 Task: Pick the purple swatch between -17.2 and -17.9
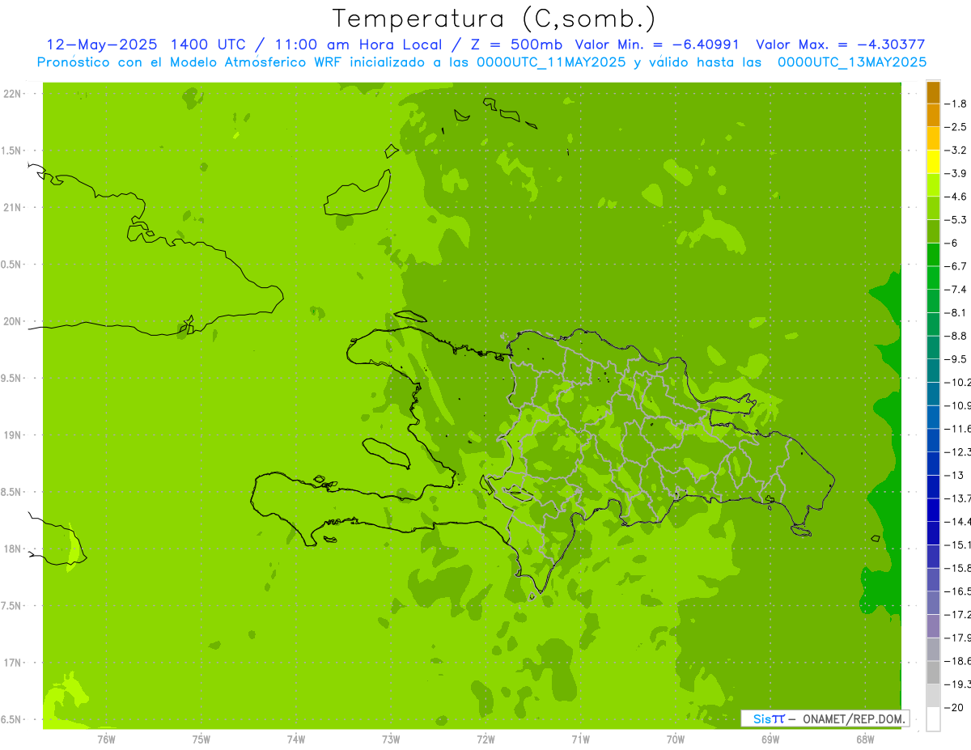tap(933, 626)
